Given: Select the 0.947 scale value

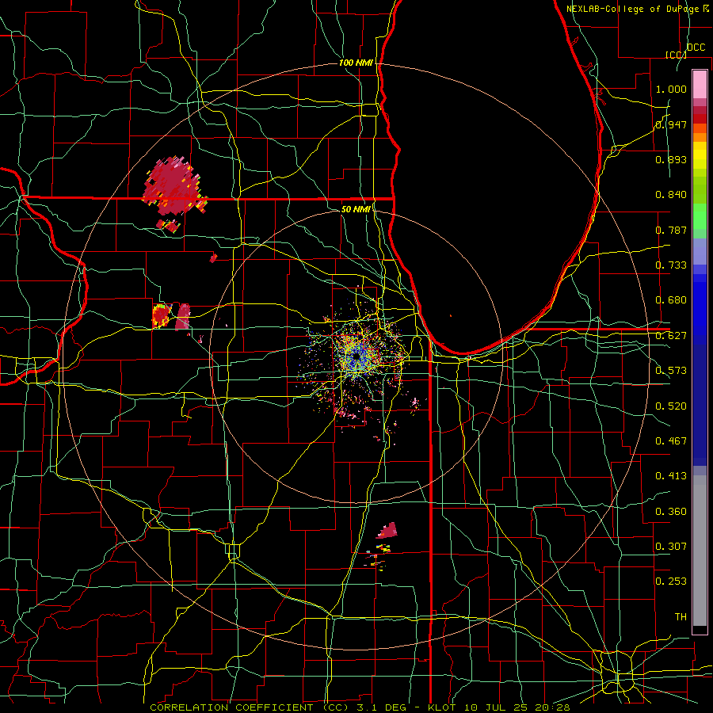Looking at the screenshot, I should pos(671,124).
